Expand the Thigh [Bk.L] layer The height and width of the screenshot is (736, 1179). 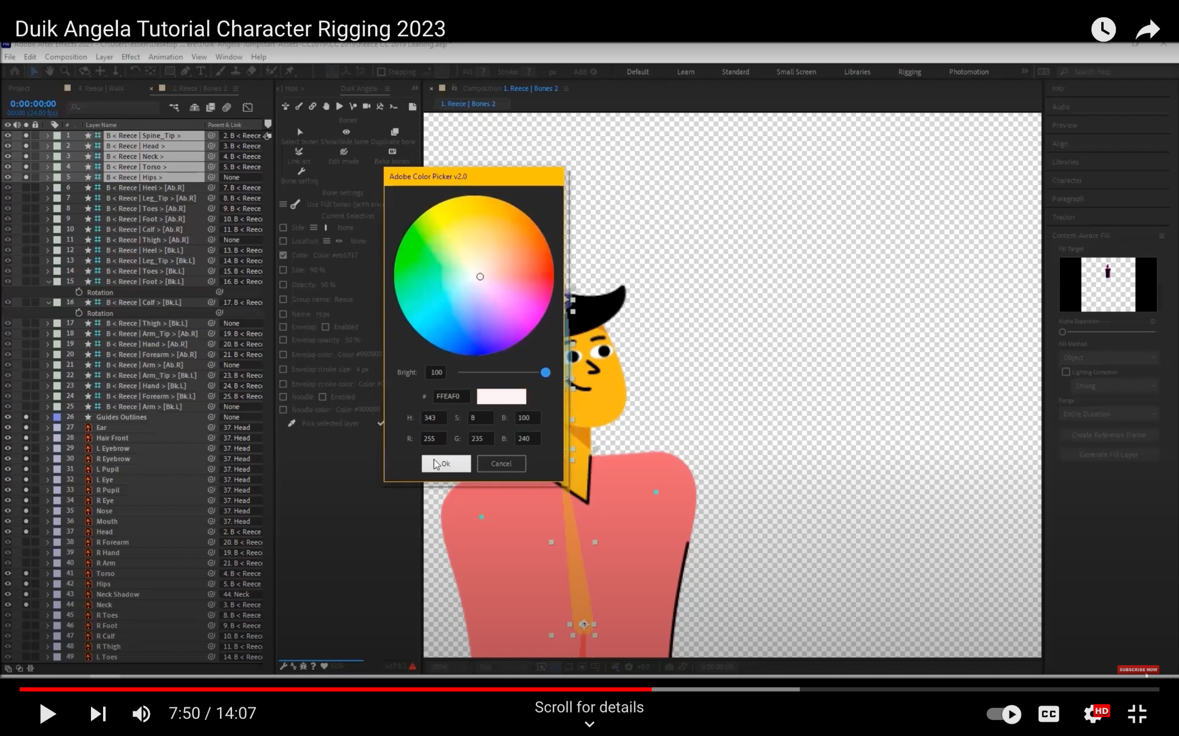tap(48, 323)
